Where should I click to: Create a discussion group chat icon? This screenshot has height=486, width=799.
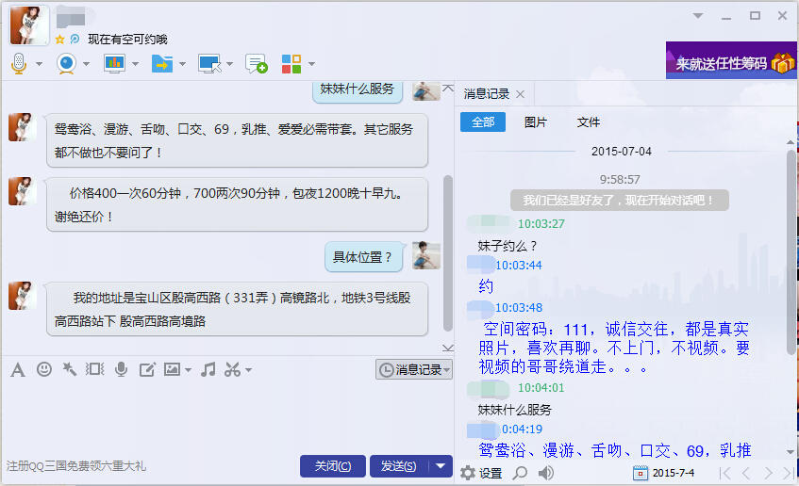pyautogui.click(x=256, y=64)
